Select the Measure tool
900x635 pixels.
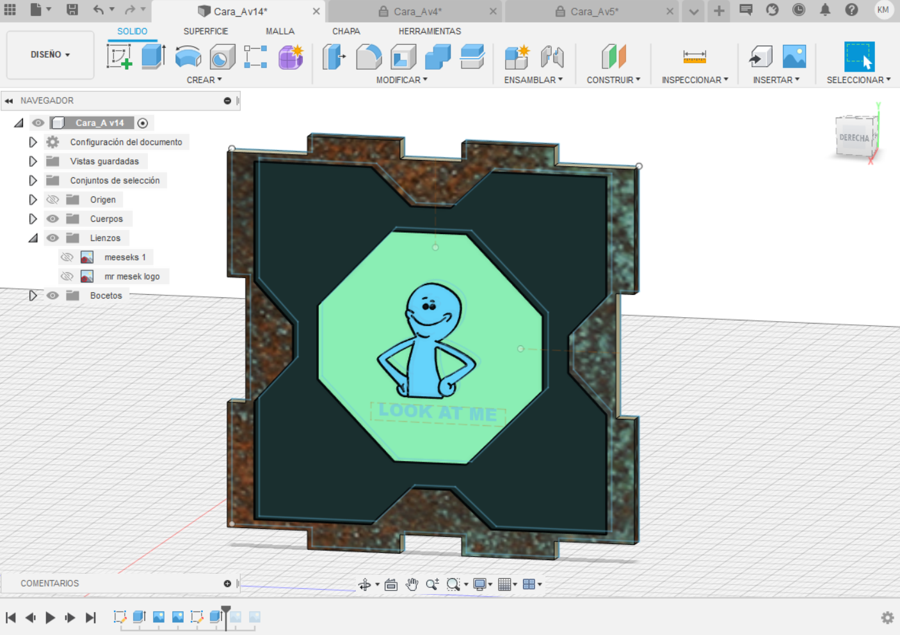click(x=695, y=57)
